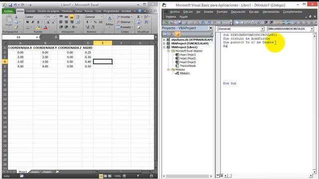Click the increase decimal icon

pos(88,27)
